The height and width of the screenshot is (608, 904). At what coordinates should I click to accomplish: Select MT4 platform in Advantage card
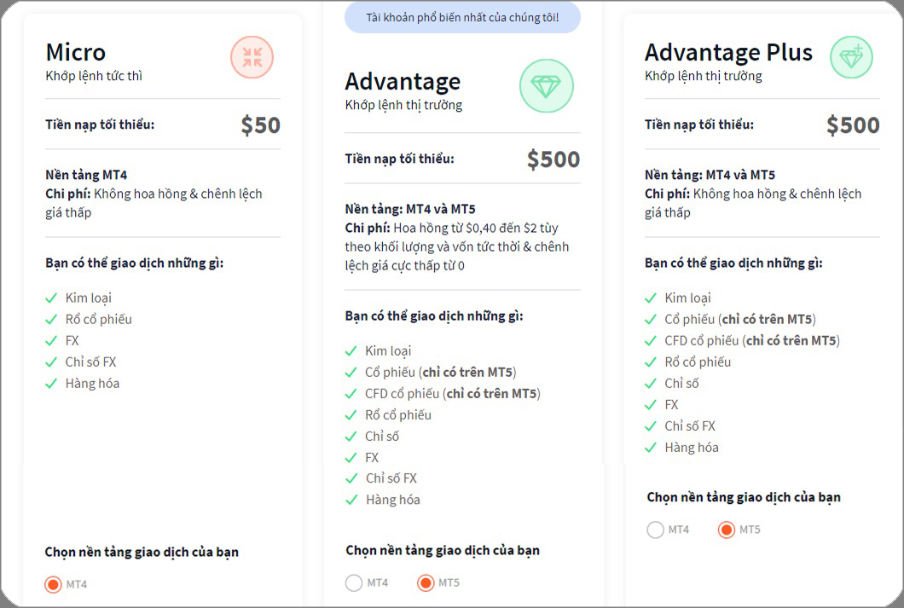(x=354, y=583)
